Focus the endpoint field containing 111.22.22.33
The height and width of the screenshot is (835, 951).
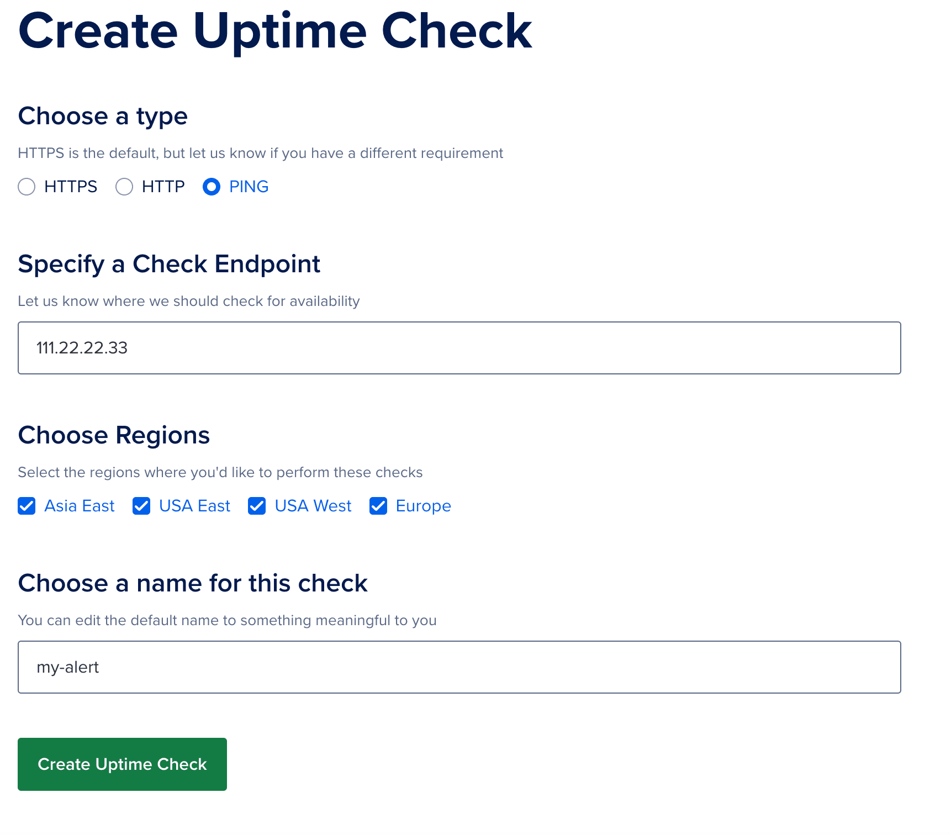tap(459, 348)
